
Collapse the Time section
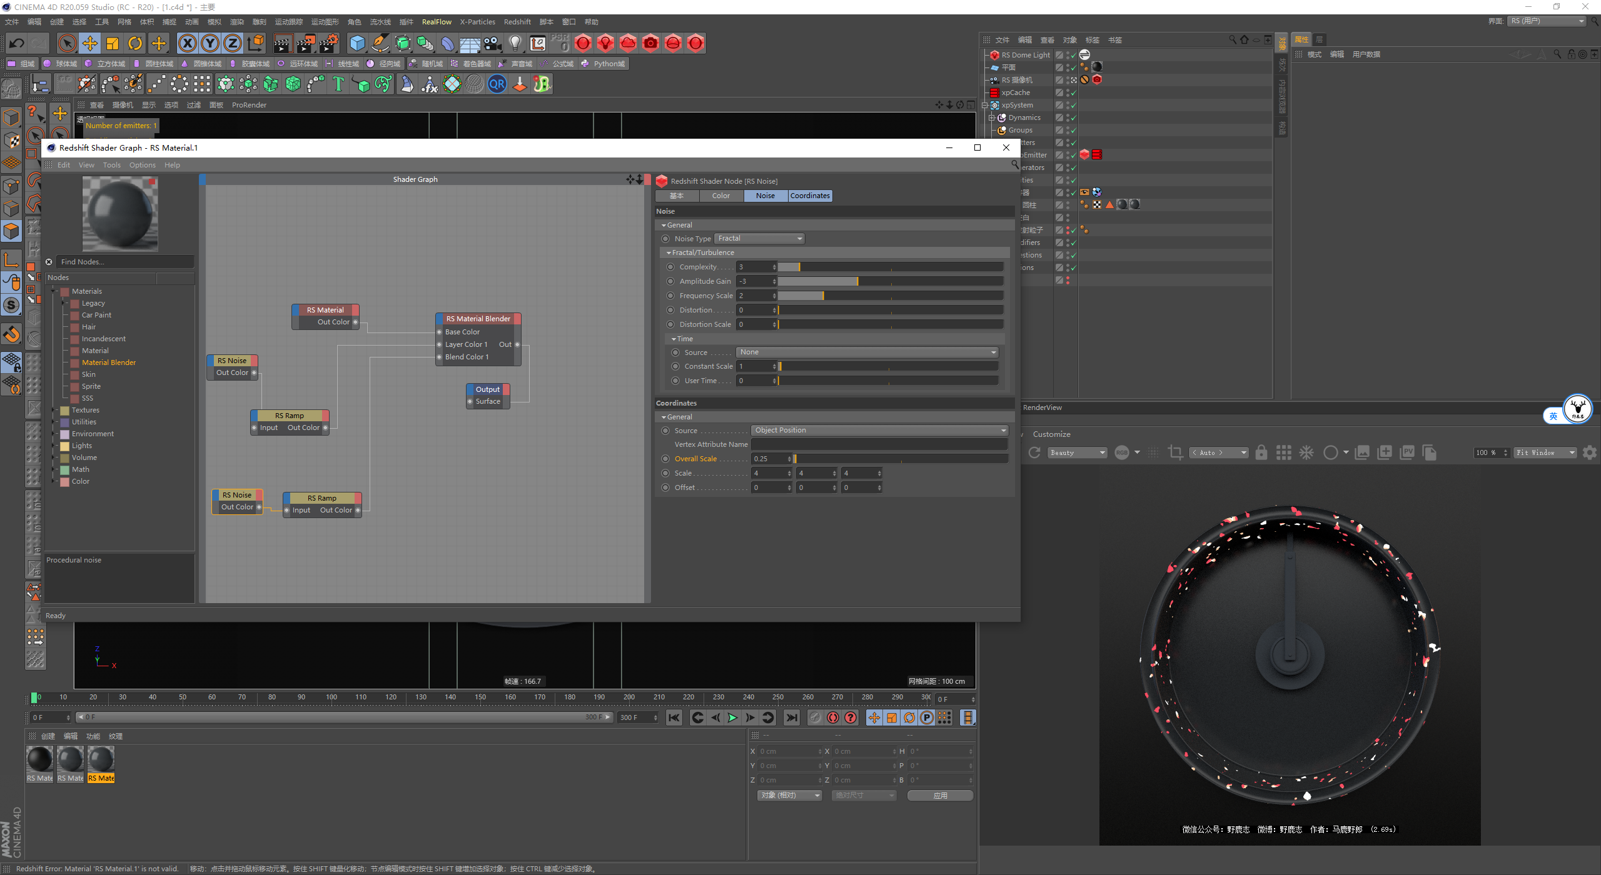click(674, 339)
